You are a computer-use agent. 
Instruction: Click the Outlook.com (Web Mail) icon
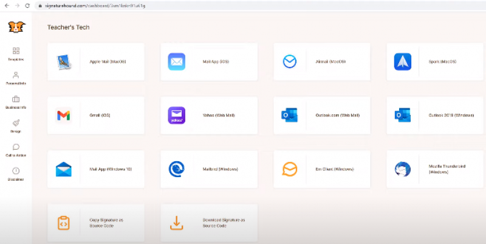click(x=289, y=115)
